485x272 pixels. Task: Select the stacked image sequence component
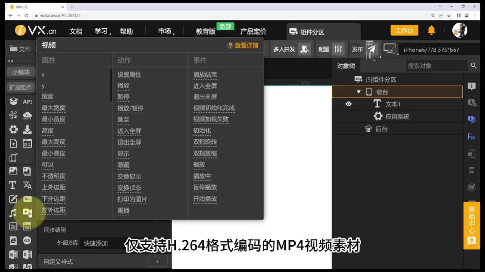pyautogui.click(x=27, y=171)
